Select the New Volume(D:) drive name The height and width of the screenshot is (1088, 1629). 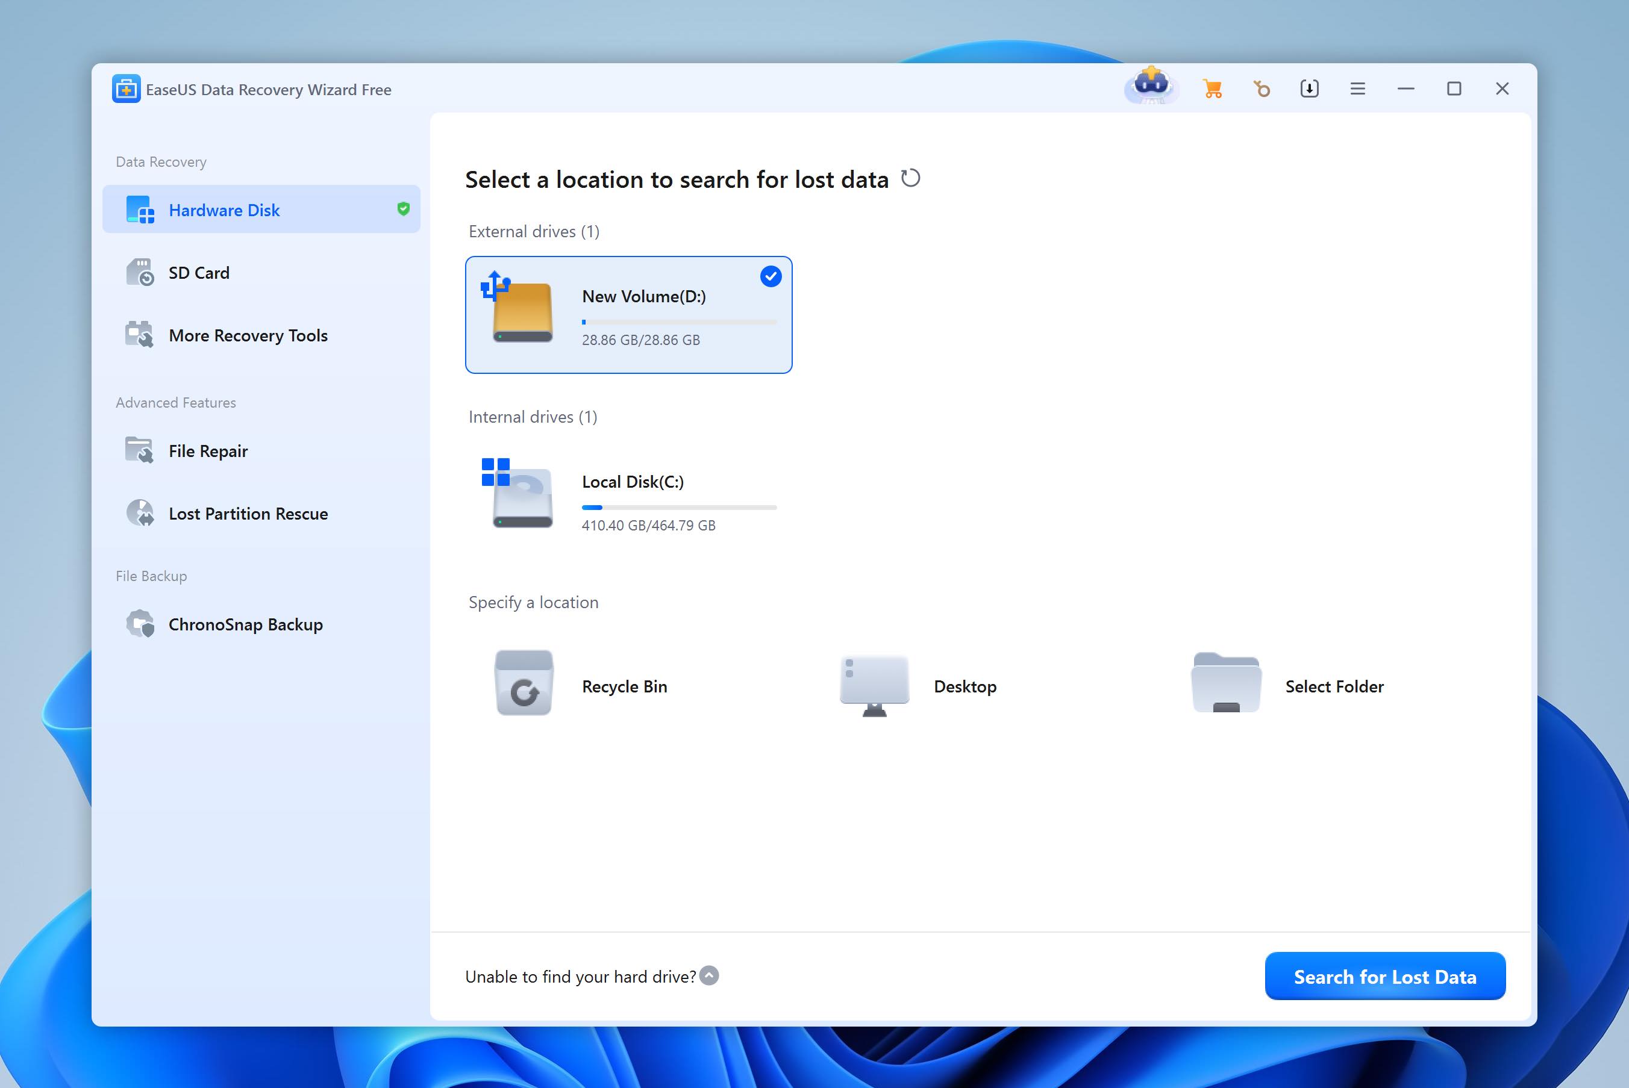tap(644, 296)
